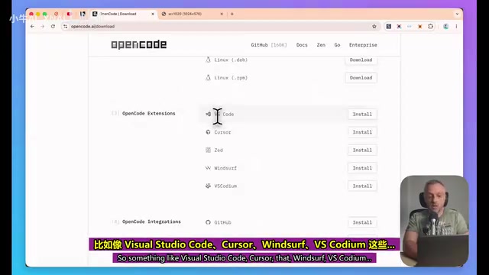Close the OpenCode Download tab

point(153,14)
